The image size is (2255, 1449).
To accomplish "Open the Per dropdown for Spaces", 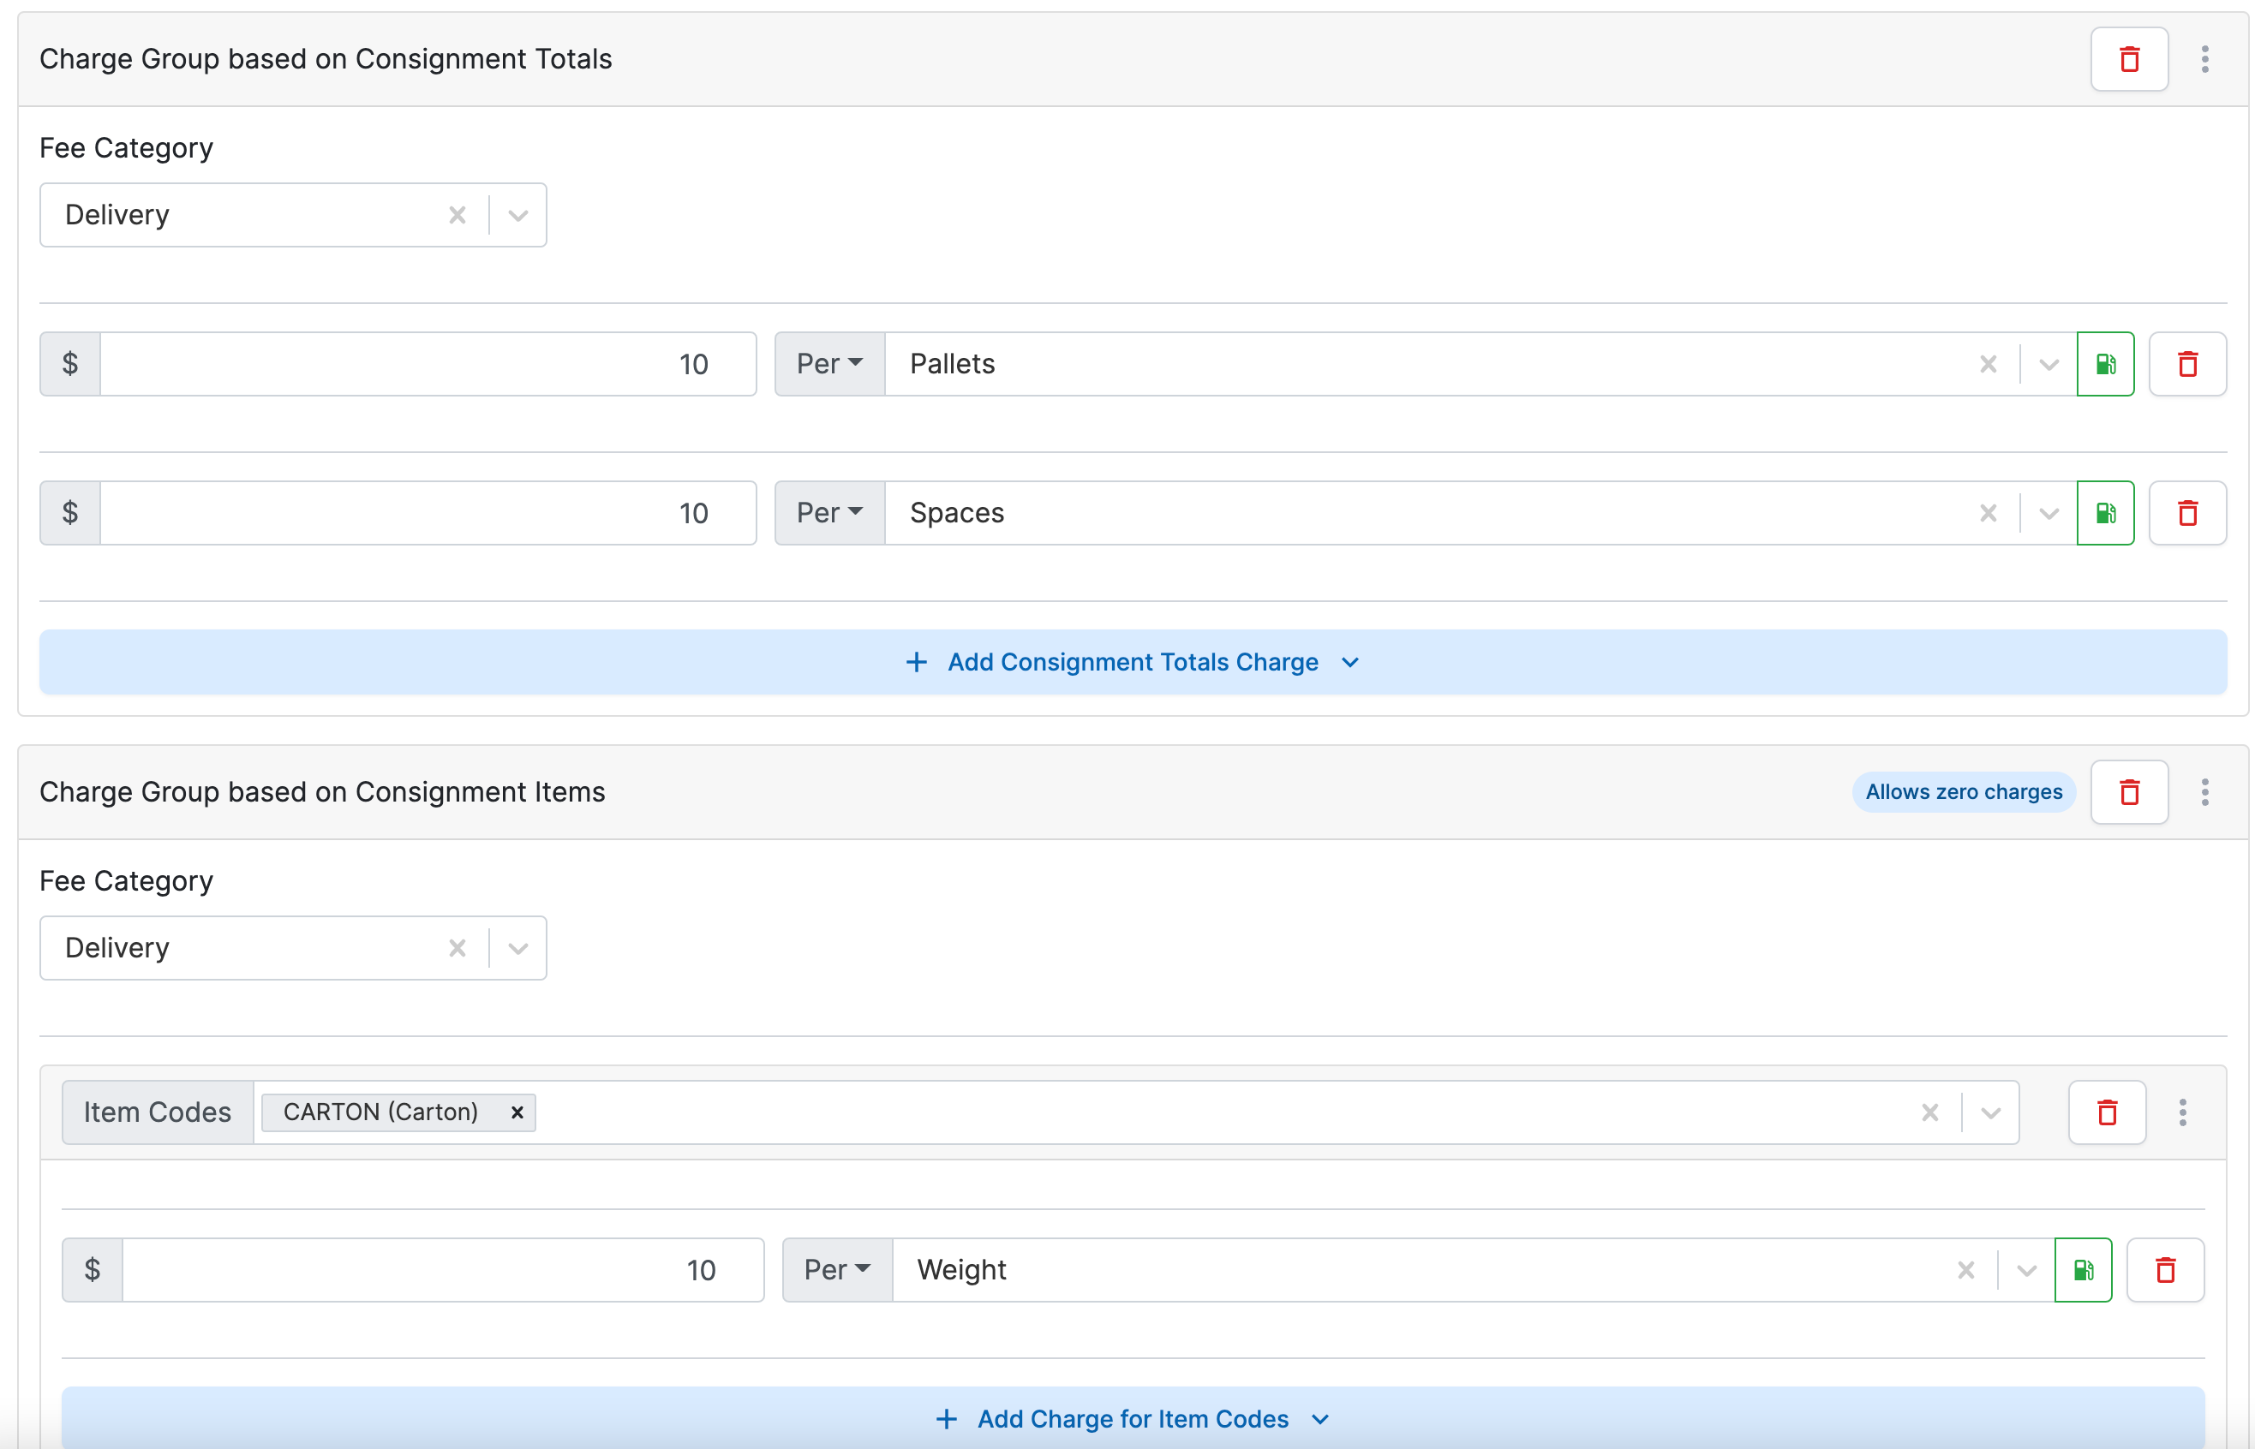I will click(x=828, y=513).
